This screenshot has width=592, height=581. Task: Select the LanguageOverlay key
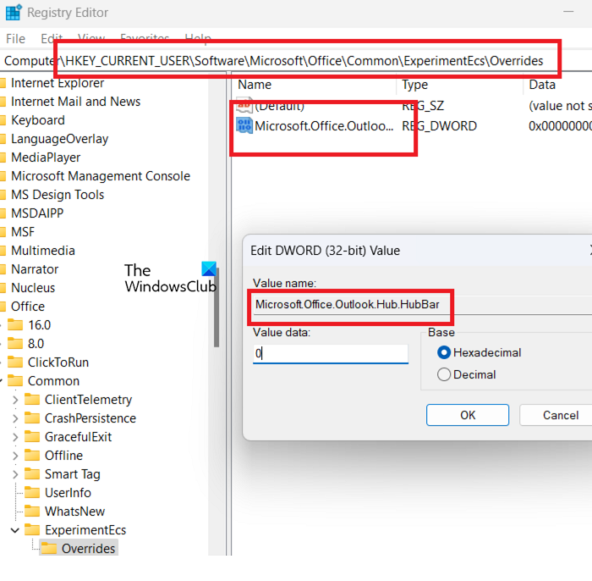60,138
